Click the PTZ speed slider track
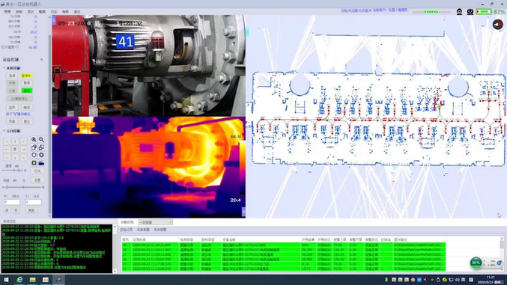 pos(14,171)
